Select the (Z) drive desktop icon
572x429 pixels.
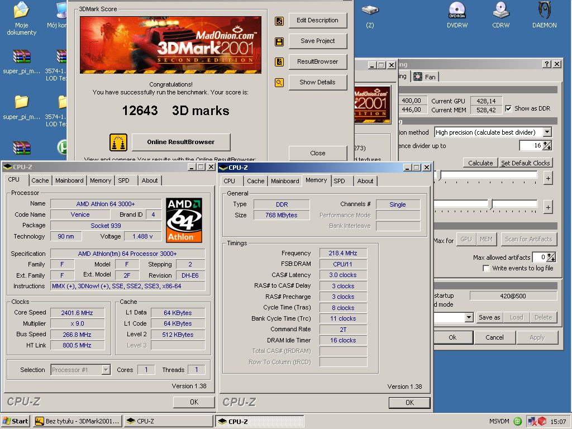tap(370, 10)
